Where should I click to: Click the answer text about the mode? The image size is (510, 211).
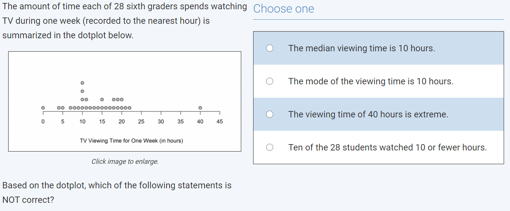pyautogui.click(x=371, y=81)
